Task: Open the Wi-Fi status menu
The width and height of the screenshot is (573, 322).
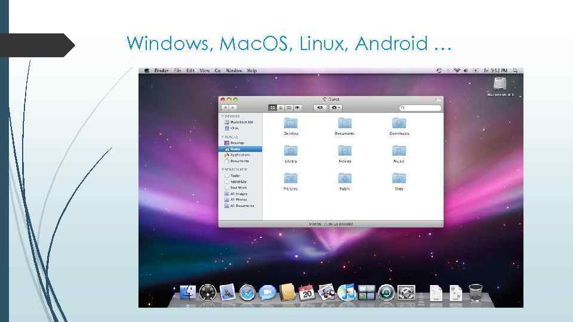Action: click(457, 70)
